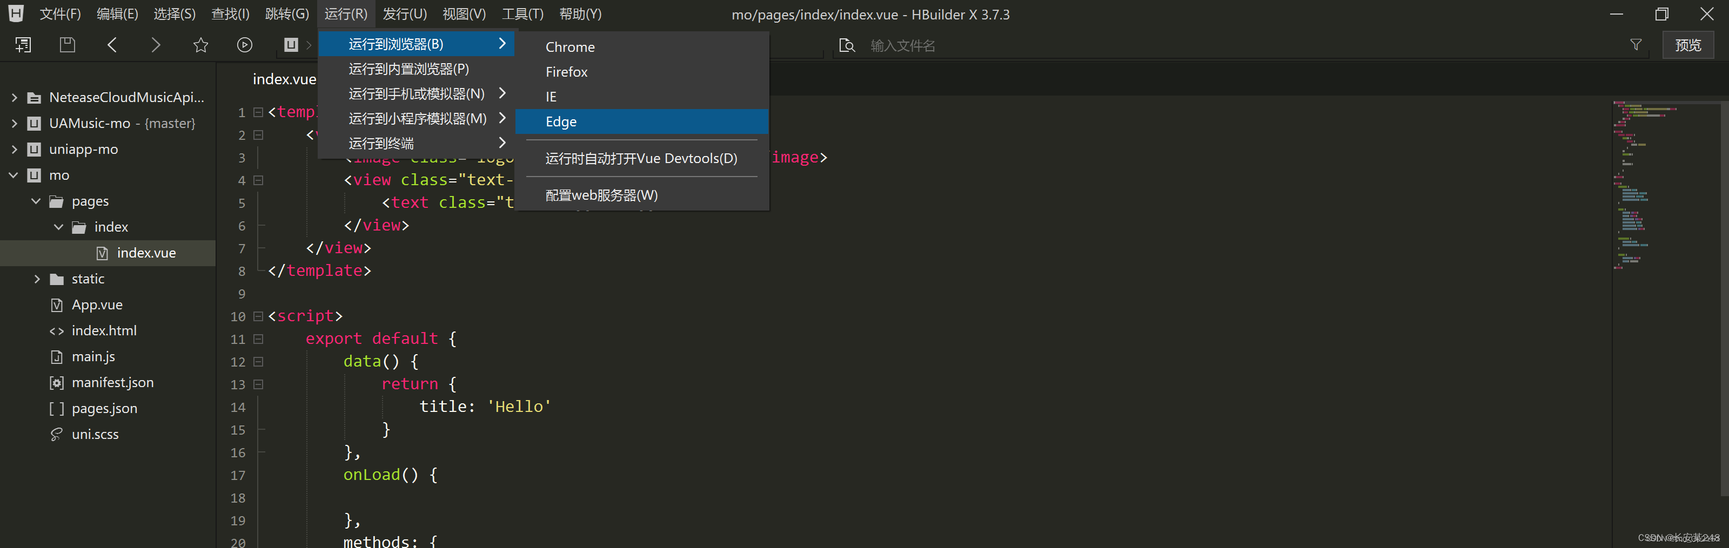Collapse the index folder
This screenshot has height=548, width=1729.
(x=59, y=227)
